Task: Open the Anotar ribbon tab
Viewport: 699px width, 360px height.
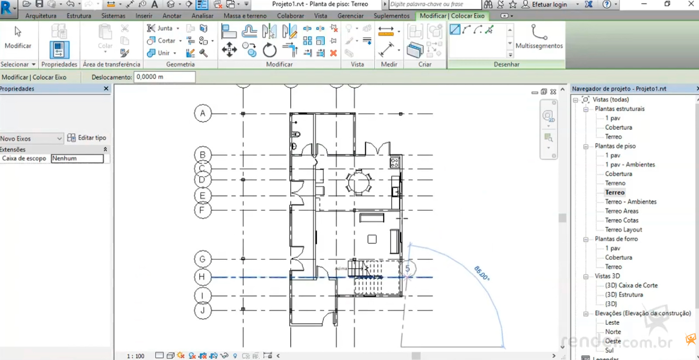Action: [x=172, y=16]
